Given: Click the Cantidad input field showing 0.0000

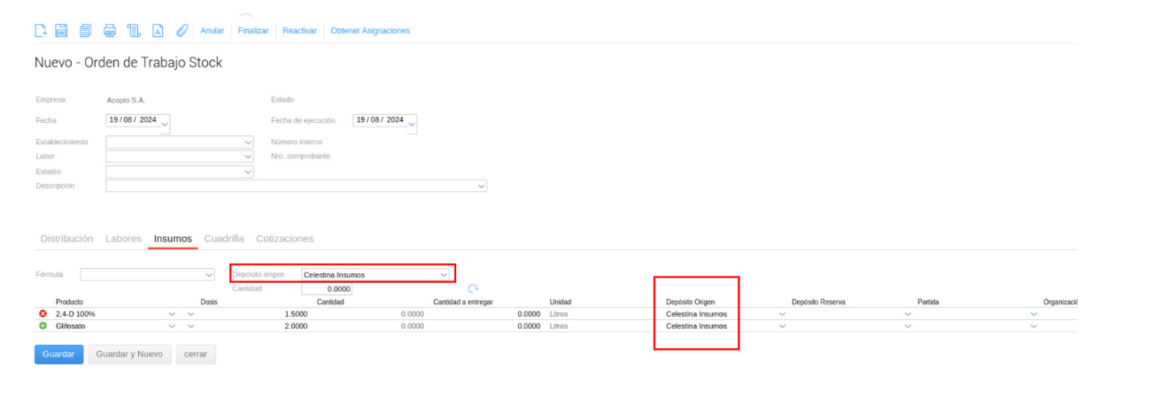Looking at the screenshot, I should pos(327,288).
